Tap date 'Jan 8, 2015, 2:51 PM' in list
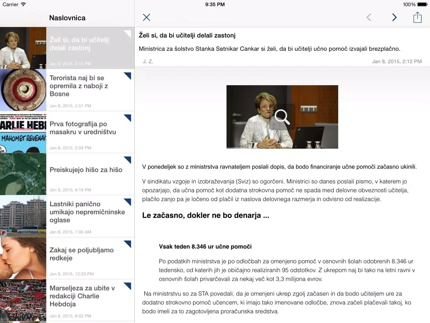The width and height of the screenshot is (430, 323). pos(70,106)
